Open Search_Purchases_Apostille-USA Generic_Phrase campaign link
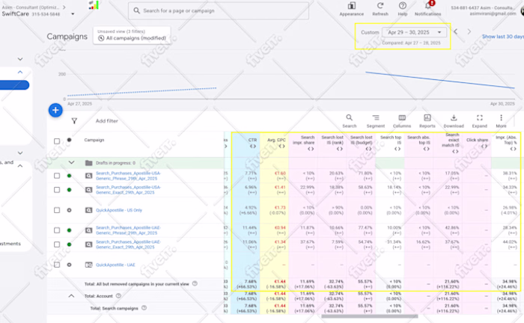This screenshot has height=323, width=524. pos(128,176)
